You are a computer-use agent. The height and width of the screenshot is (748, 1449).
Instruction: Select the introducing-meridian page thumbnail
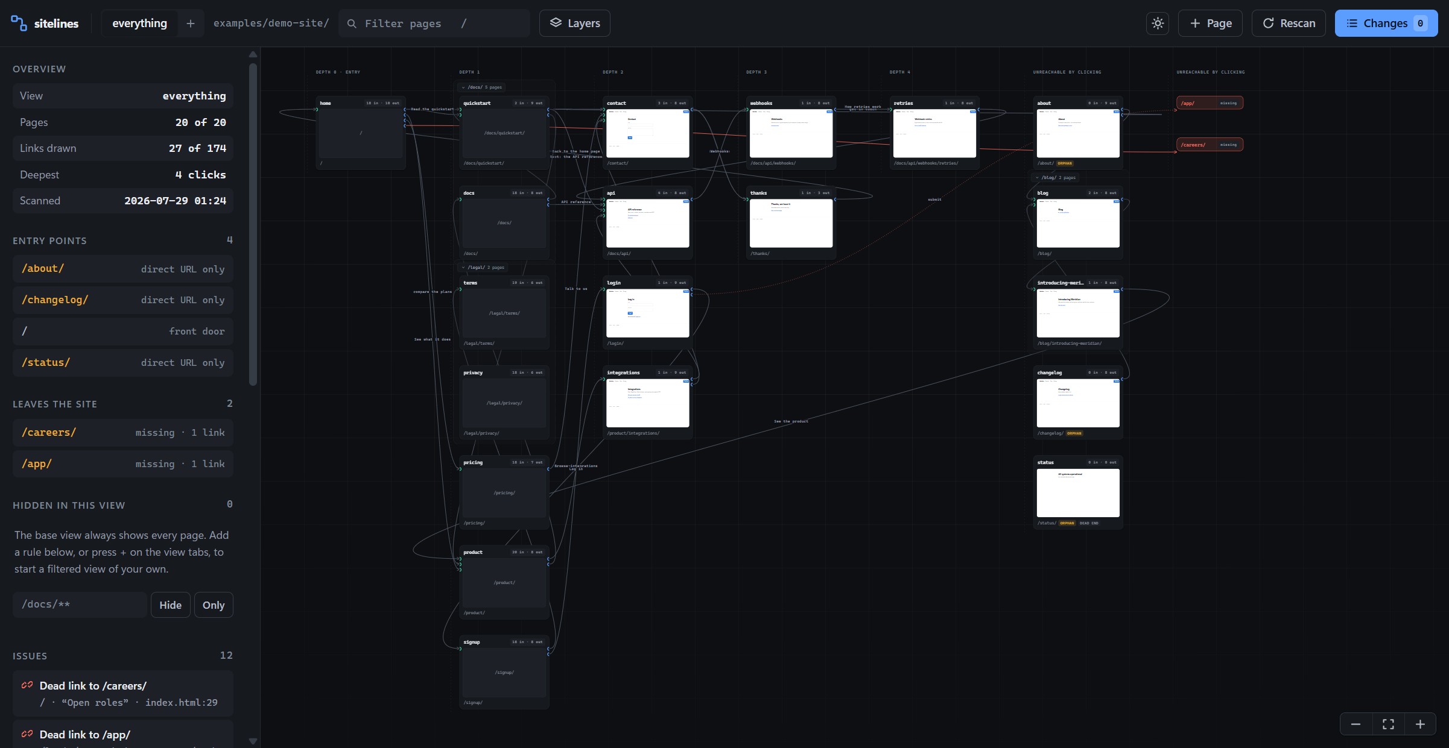[1078, 313]
